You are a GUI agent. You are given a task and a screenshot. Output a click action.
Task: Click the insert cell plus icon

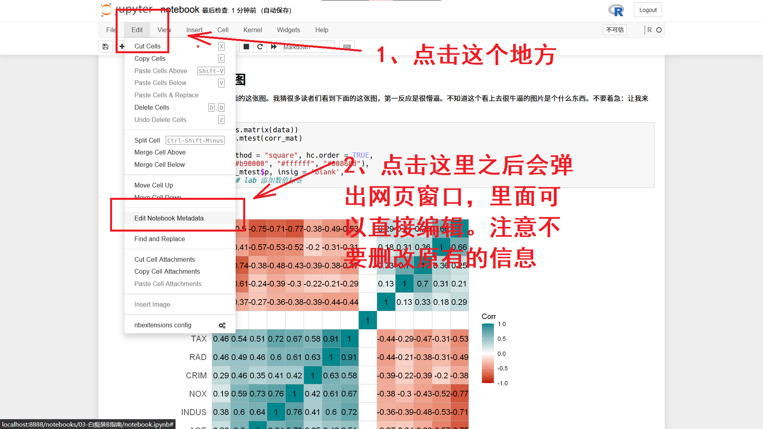[x=122, y=46]
